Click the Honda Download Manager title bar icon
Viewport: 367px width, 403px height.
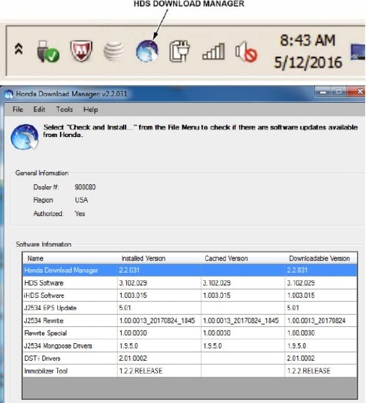(9, 94)
